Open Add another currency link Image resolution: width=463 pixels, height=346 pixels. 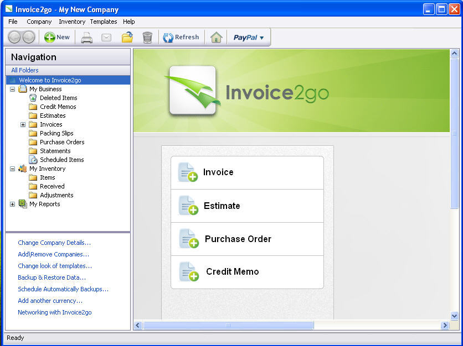[x=50, y=301]
